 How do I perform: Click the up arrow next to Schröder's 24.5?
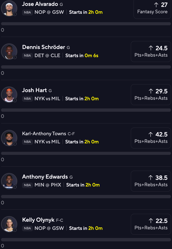[151, 48]
